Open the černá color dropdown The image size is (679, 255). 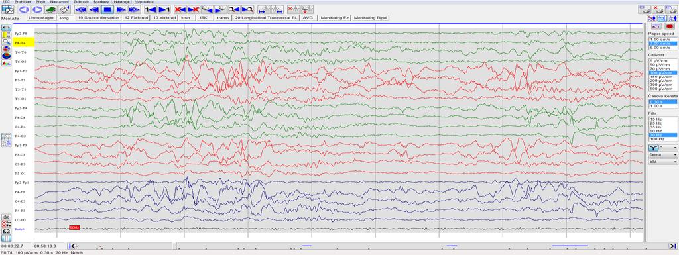tap(663, 154)
